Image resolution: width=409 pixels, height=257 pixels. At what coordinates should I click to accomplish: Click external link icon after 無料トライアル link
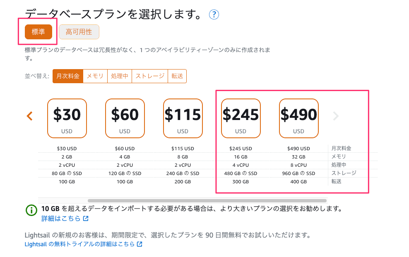pos(140,244)
